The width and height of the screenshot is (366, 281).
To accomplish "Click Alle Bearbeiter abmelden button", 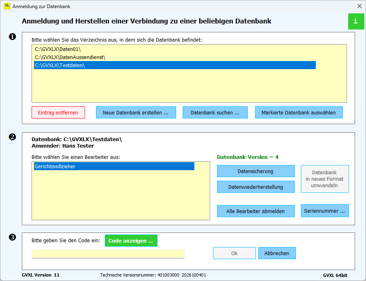I will 255,211.
